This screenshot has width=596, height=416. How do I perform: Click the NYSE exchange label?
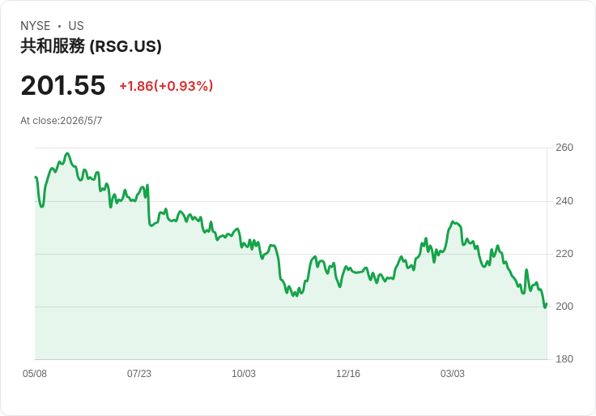coord(36,26)
